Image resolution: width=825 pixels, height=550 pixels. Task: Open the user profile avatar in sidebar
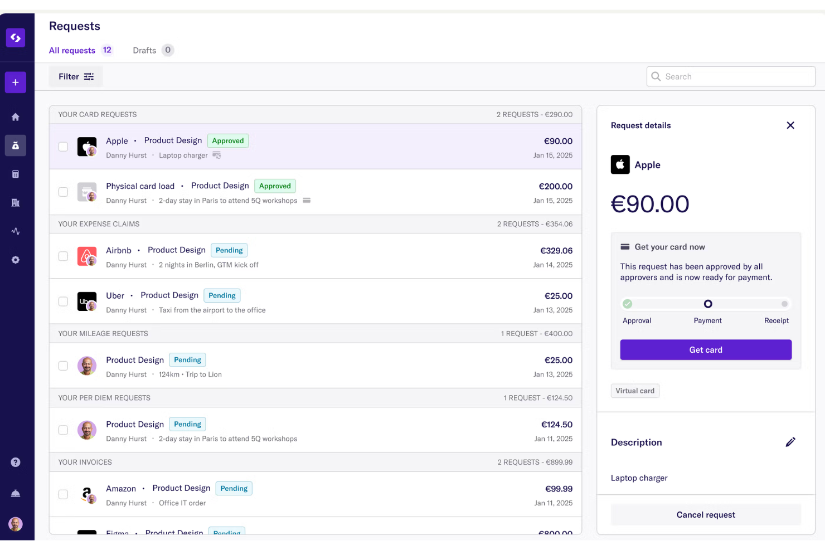pos(16,524)
